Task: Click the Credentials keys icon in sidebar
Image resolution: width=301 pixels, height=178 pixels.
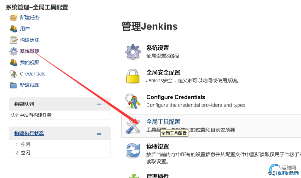Action: click(14, 74)
